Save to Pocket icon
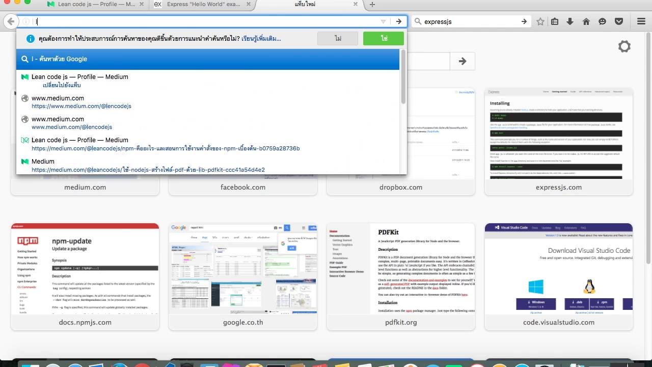 coord(619,21)
